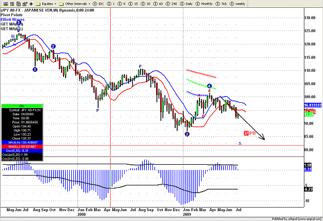Click the plus crosshair icon
The width and height of the screenshot is (323, 221).
pos(31,4)
